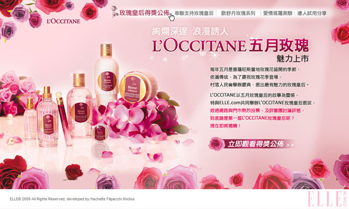
Task: Click the rose stem icon before navigation menu
Action: point(115,11)
